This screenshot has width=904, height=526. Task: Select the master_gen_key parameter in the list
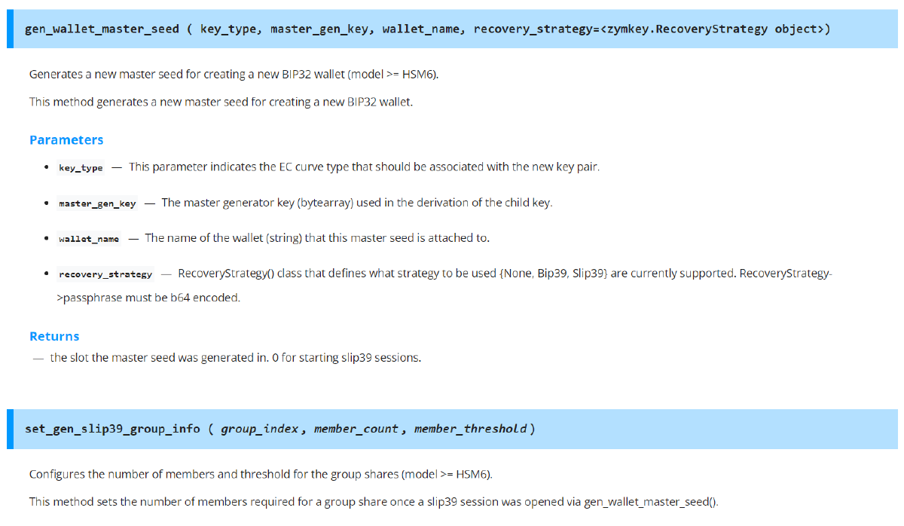(97, 203)
